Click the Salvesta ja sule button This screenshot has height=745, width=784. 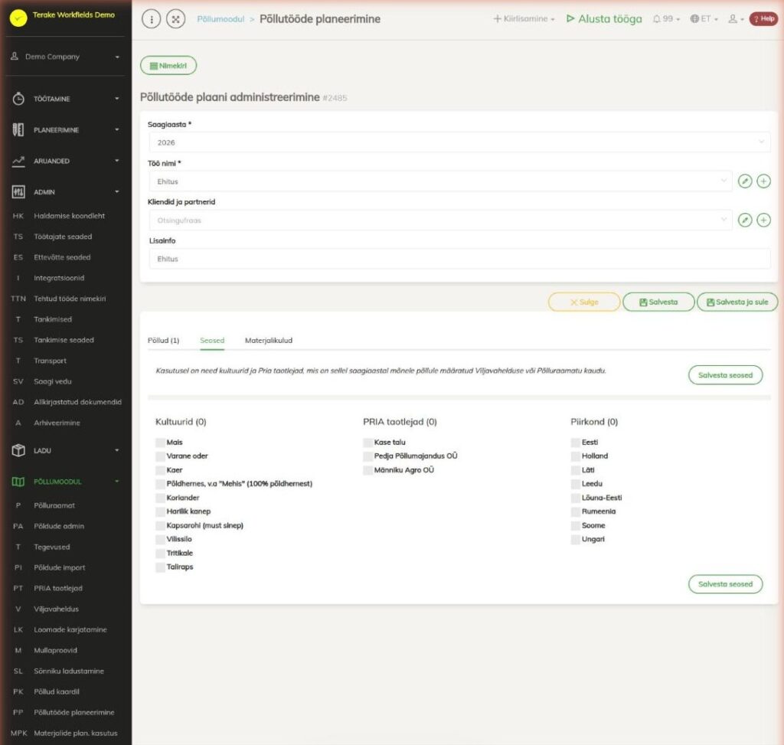pos(737,302)
